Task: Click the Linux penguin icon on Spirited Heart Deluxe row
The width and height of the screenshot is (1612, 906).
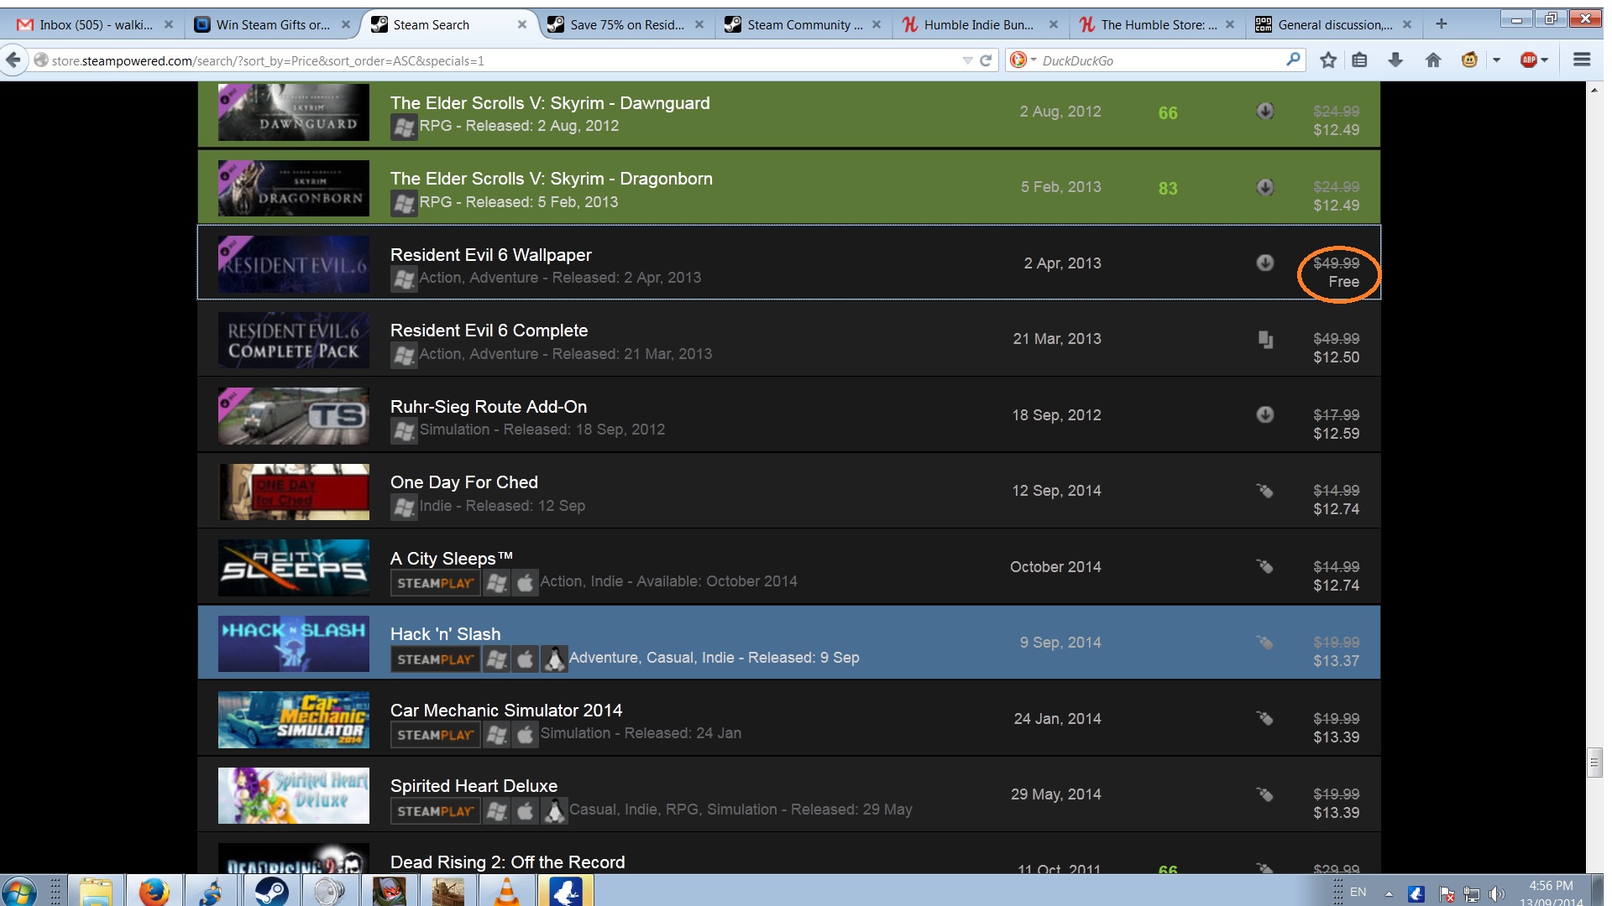Action: click(x=553, y=811)
